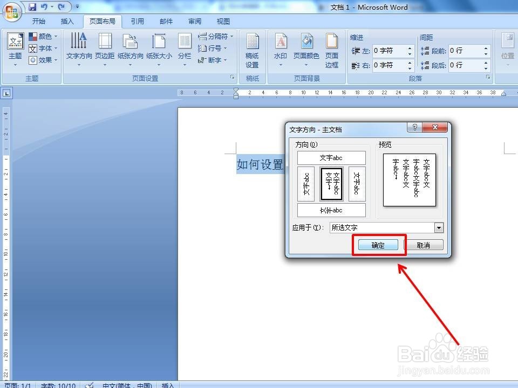Open Paragraph dialog launcher
This screenshot has width=518, height=388.
[488, 77]
